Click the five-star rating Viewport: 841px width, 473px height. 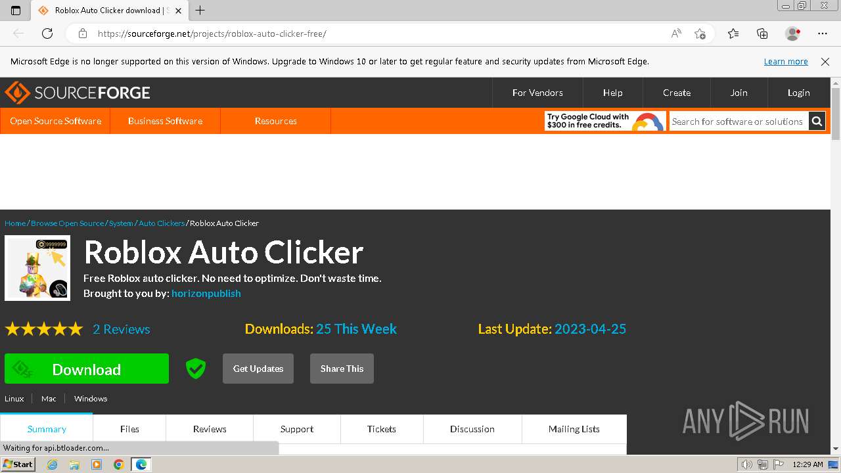point(44,329)
